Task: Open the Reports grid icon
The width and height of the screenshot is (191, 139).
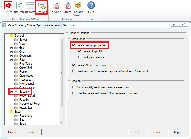Action: [30, 5]
